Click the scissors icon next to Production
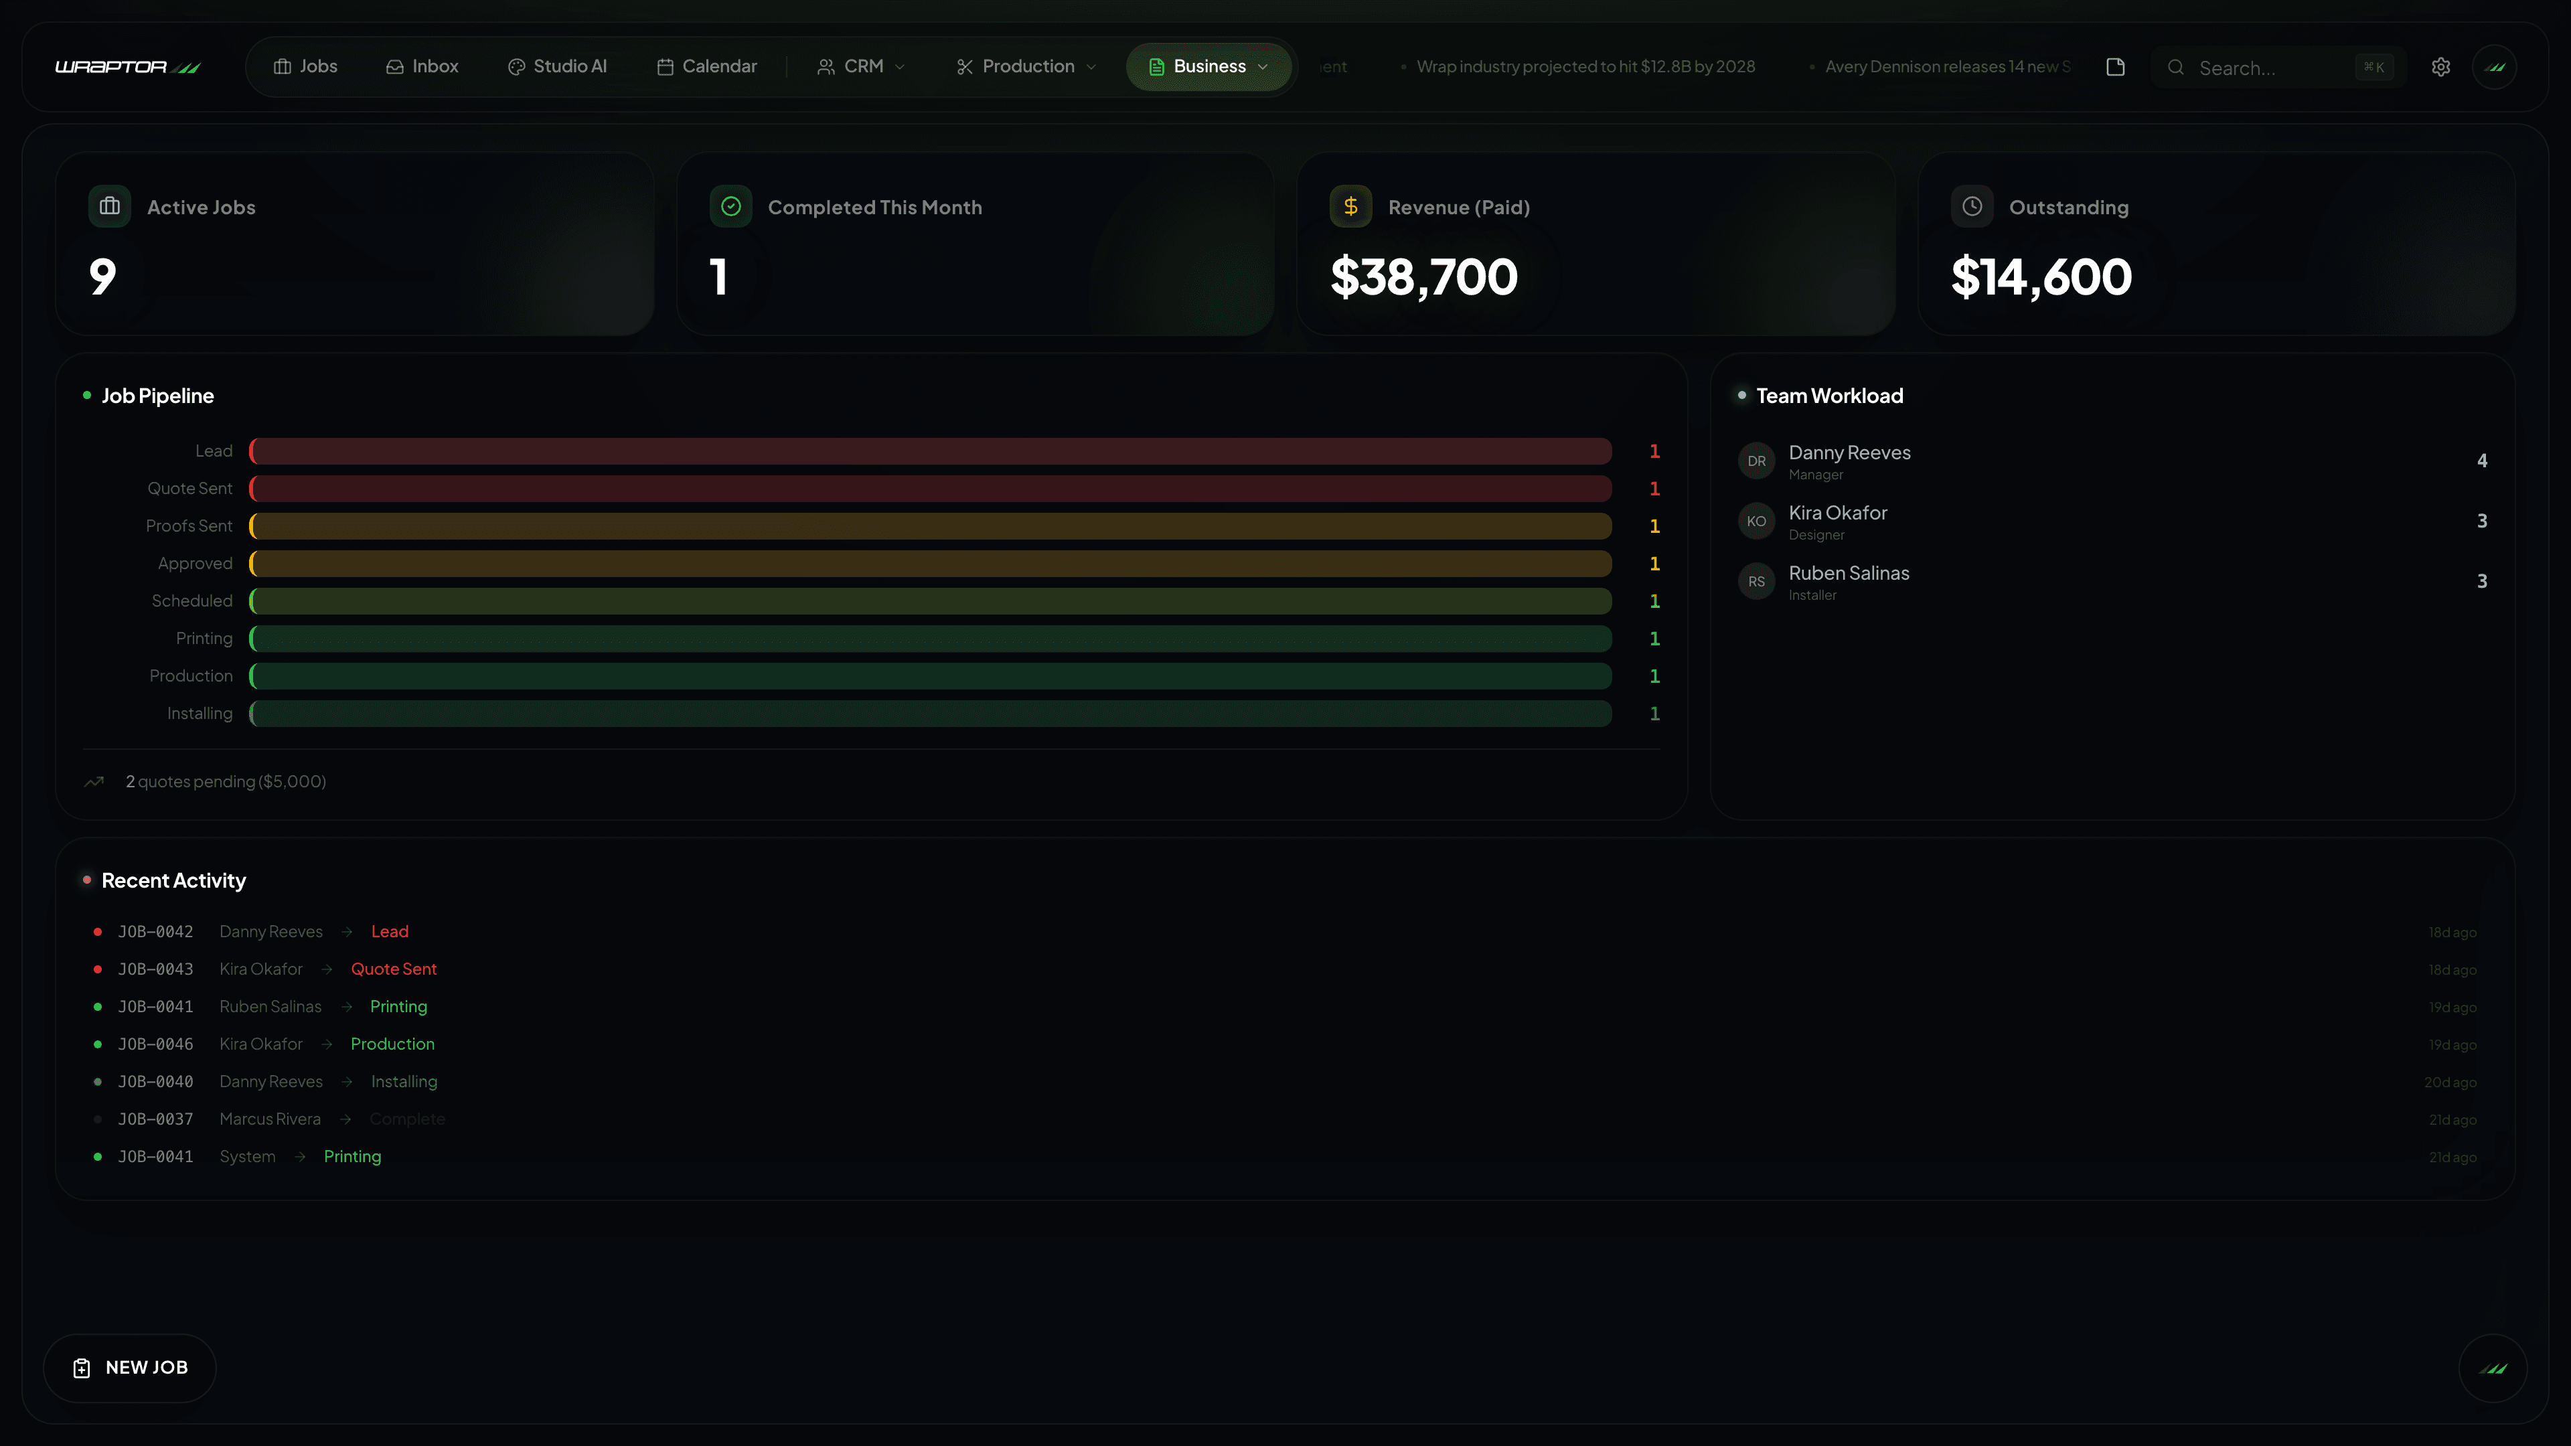The height and width of the screenshot is (1446, 2571). pos(964,67)
